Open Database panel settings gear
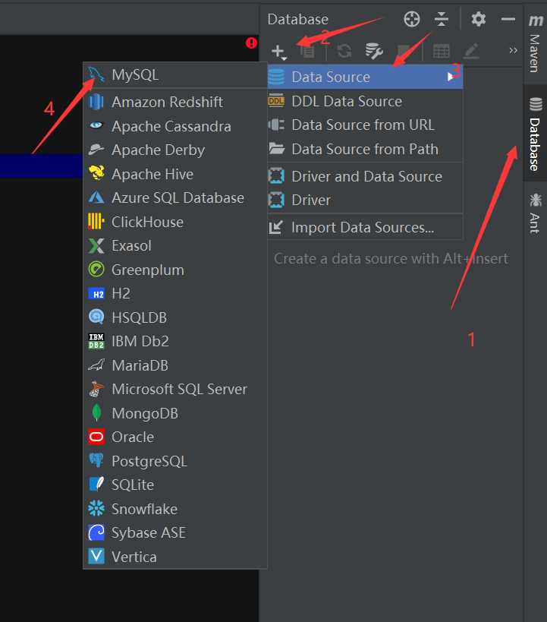Image resolution: width=547 pixels, height=622 pixels. 479,19
